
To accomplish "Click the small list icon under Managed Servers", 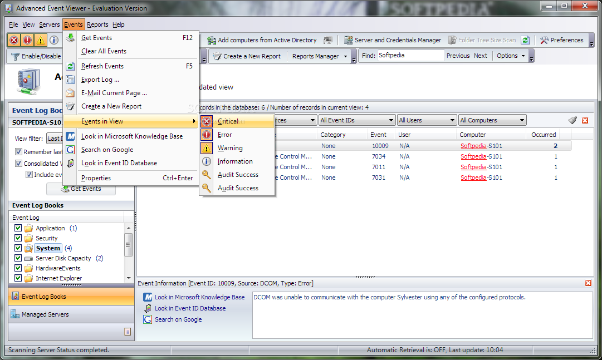I will point(128,332).
